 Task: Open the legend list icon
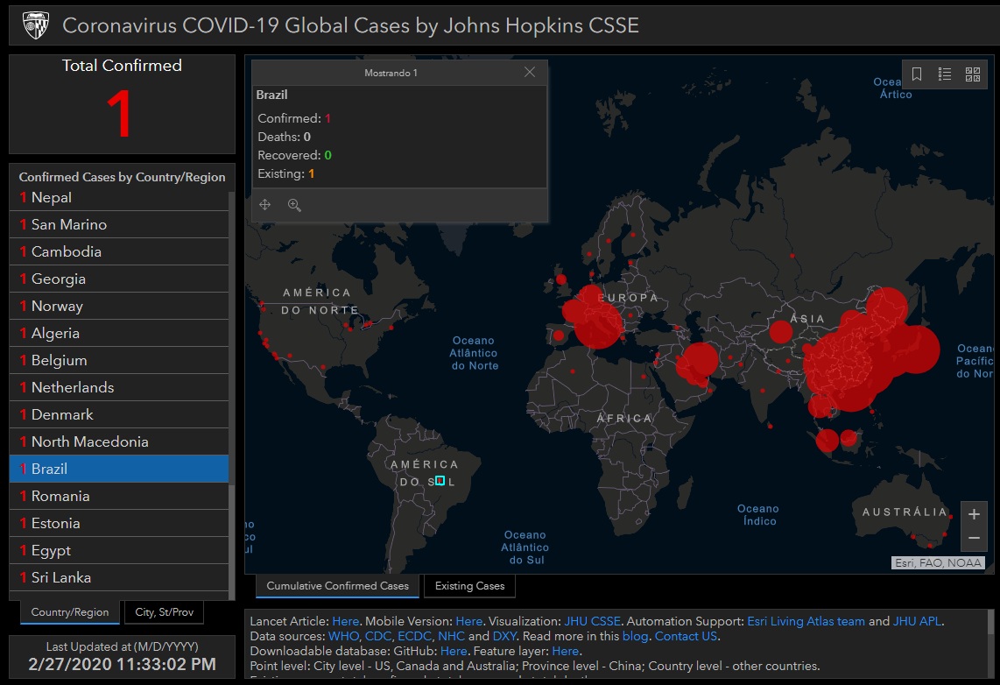click(945, 74)
